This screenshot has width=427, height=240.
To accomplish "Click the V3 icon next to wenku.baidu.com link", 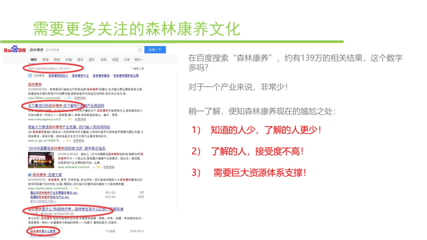I will tap(77, 188).
